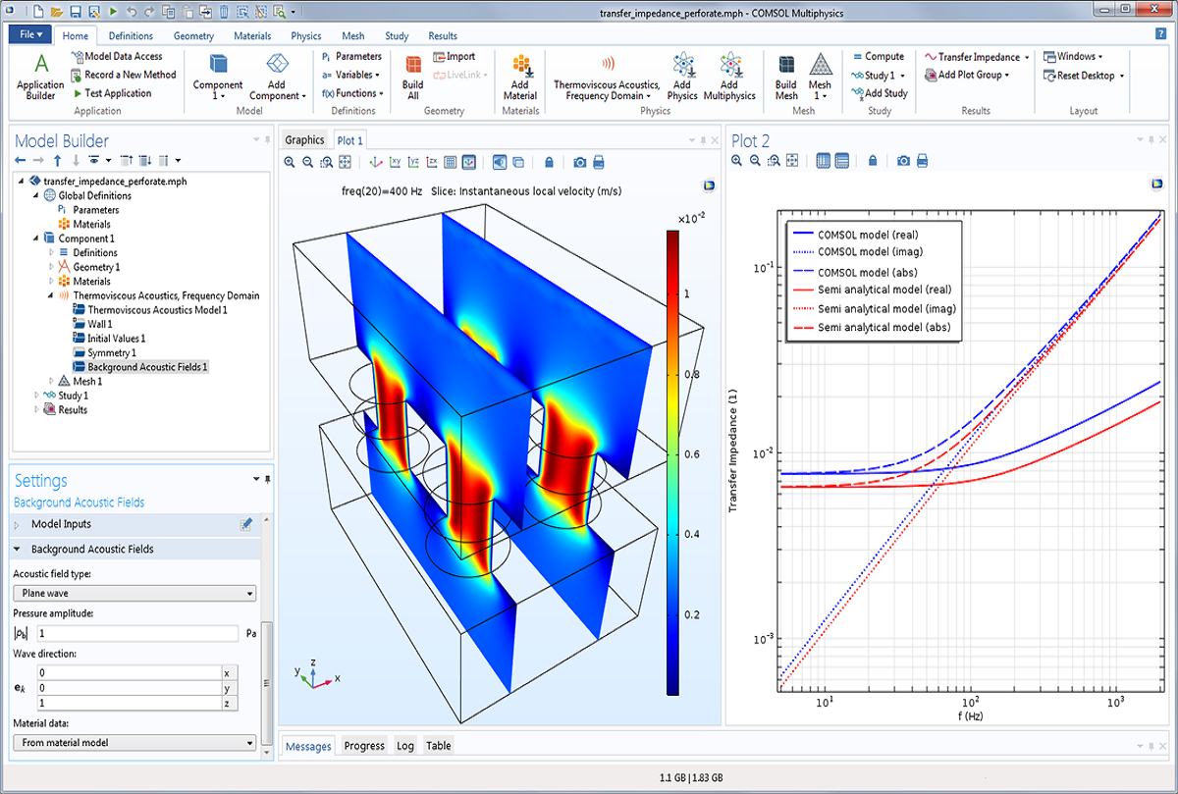Open Material data dropdown
Viewport: 1178px width, 794px height.
(134, 743)
